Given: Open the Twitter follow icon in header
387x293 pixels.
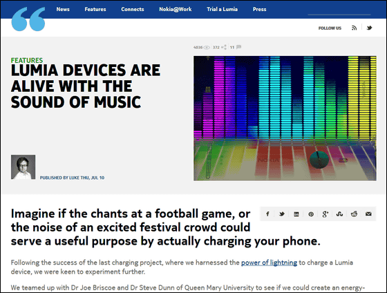Looking at the screenshot, I should tap(369, 28).
